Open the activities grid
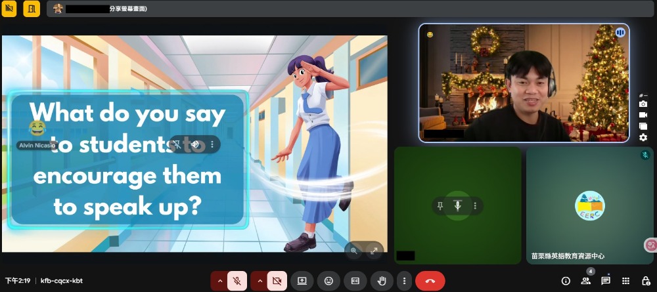The width and height of the screenshot is (657, 292). pos(625,281)
